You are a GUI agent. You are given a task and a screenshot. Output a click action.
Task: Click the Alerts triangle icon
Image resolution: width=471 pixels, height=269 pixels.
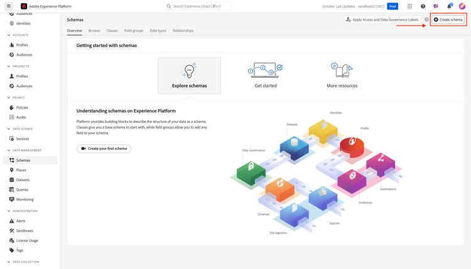pyautogui.click(x=12, y=221)
